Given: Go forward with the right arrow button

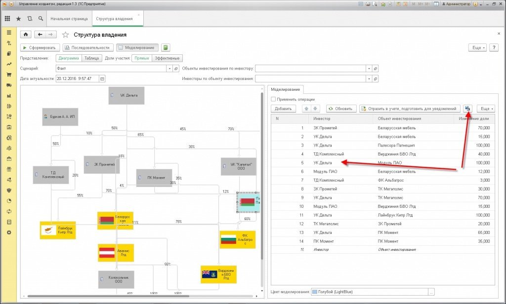Looking at the screenshot, I should click(x=51, y=35).
